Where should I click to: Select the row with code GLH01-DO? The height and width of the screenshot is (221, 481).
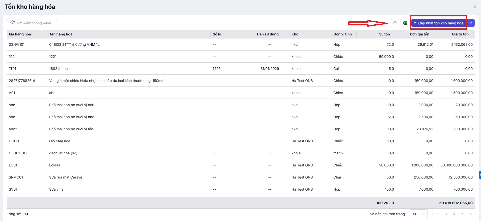click(x=18, y=153)
